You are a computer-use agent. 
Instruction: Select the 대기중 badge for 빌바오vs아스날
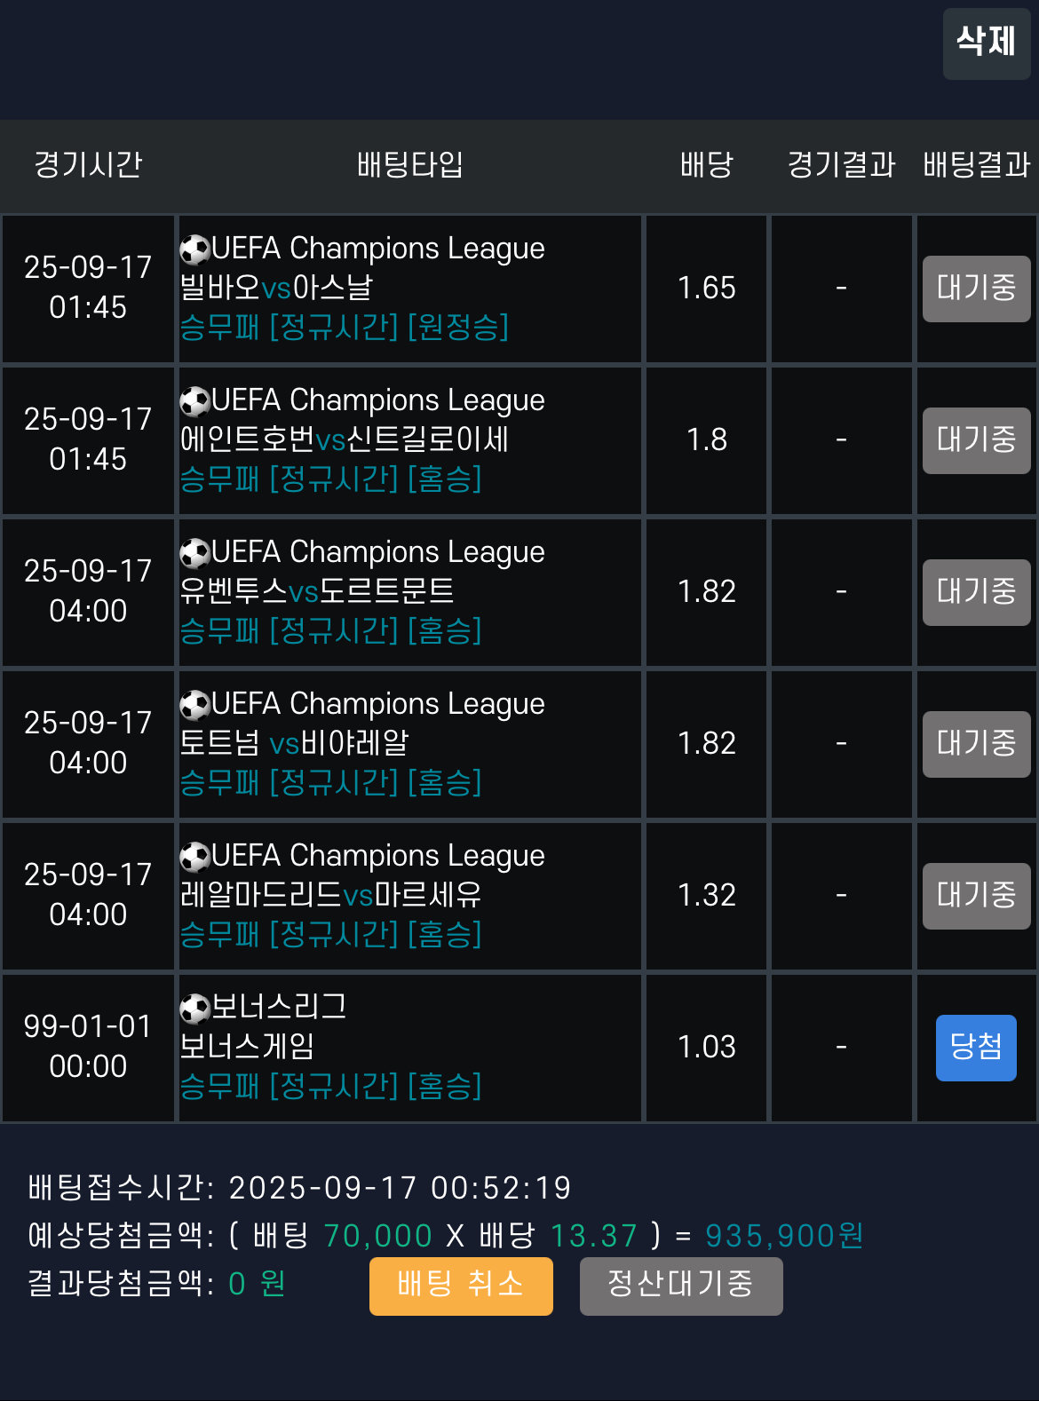[x=975, y=289]
